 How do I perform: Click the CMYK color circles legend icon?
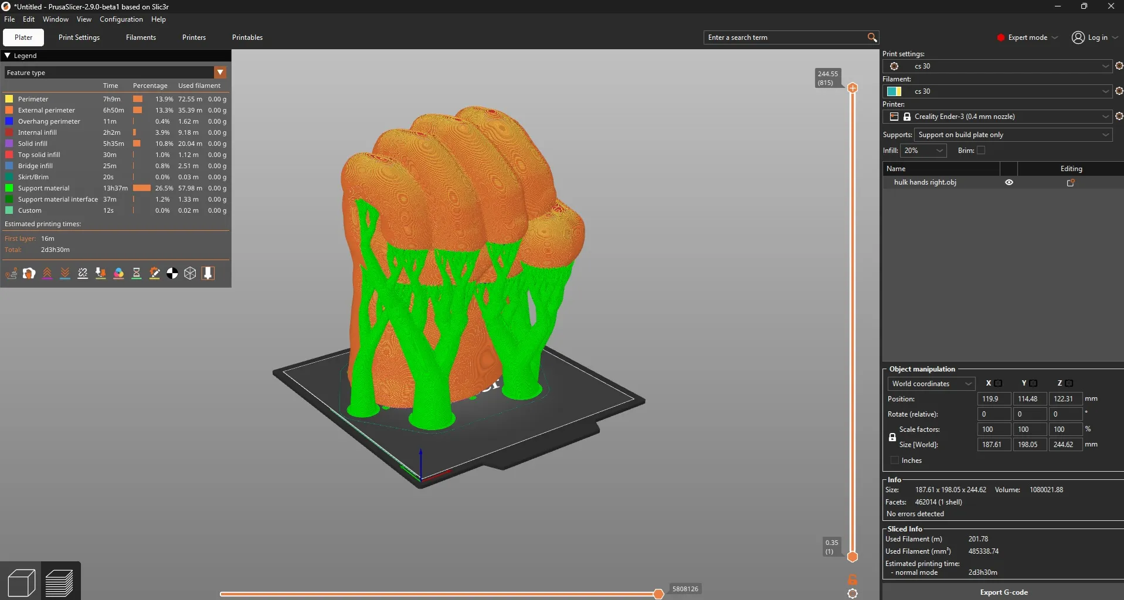click(x=118, y=274)
